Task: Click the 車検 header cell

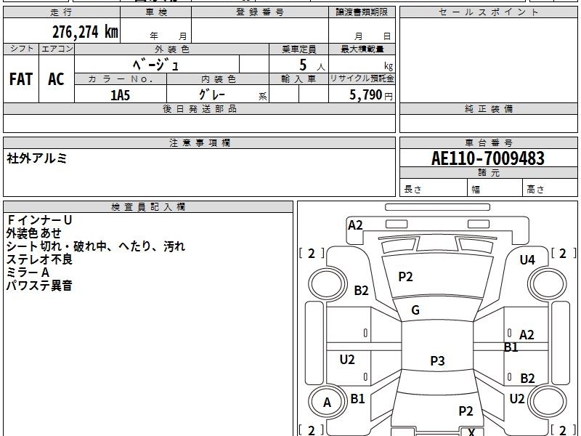Action: 156,12
